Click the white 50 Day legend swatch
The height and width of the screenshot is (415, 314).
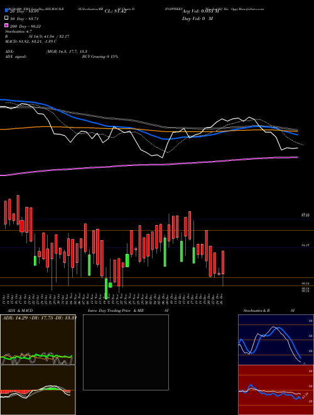(6, 18)
